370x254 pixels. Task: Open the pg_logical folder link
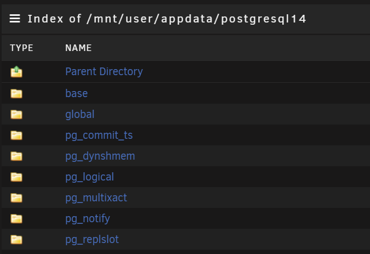click(x=89, y=177)
